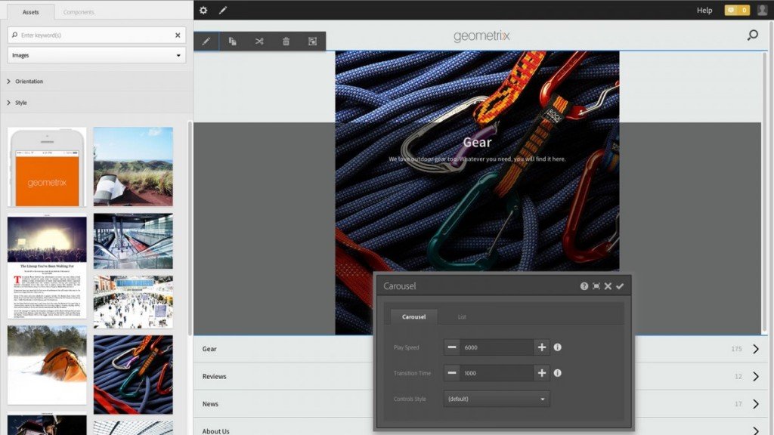The width and height of the screenshot is (774, 435).
Task: Open the yellow notifications badge
Action: pyautogui.click(x=737, y=10)
